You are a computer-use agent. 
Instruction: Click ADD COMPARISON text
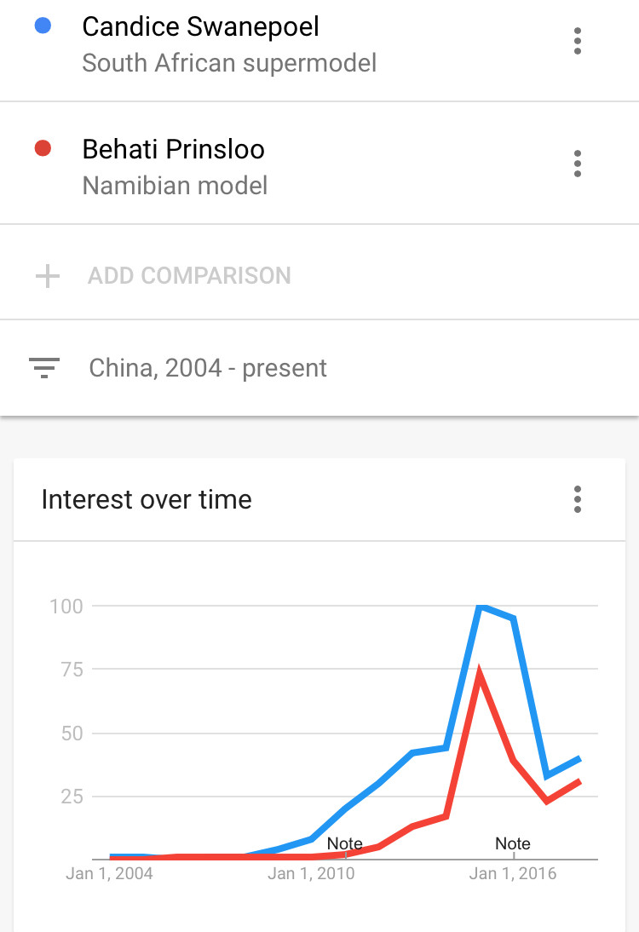click(189, 276)
